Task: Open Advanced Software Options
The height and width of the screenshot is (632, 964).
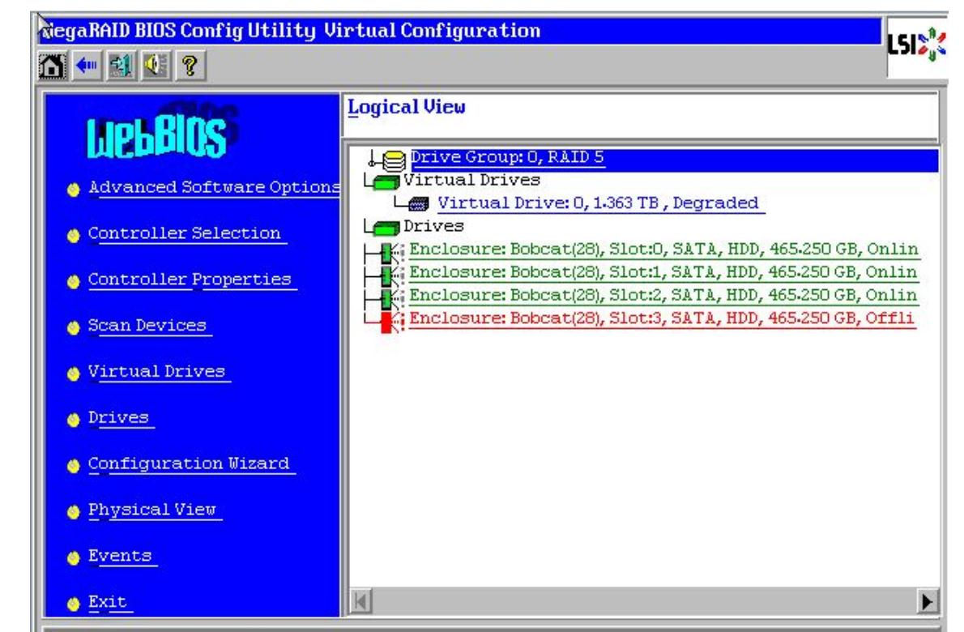Action: tap(214, 187)
